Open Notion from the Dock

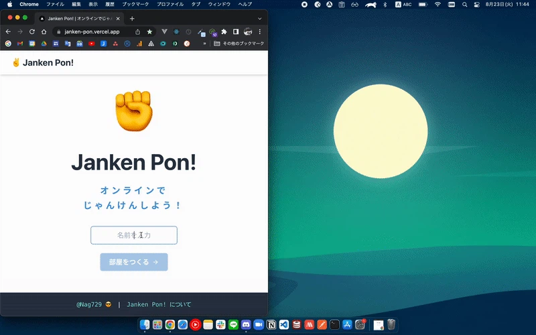(271, 324)
